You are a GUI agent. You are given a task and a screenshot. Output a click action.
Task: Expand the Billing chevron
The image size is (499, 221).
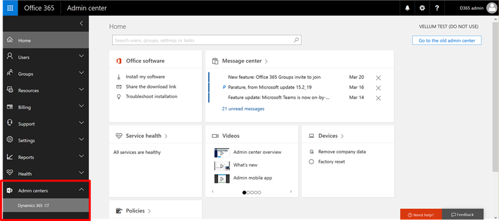pyautogui.click(x=81, y=106)
